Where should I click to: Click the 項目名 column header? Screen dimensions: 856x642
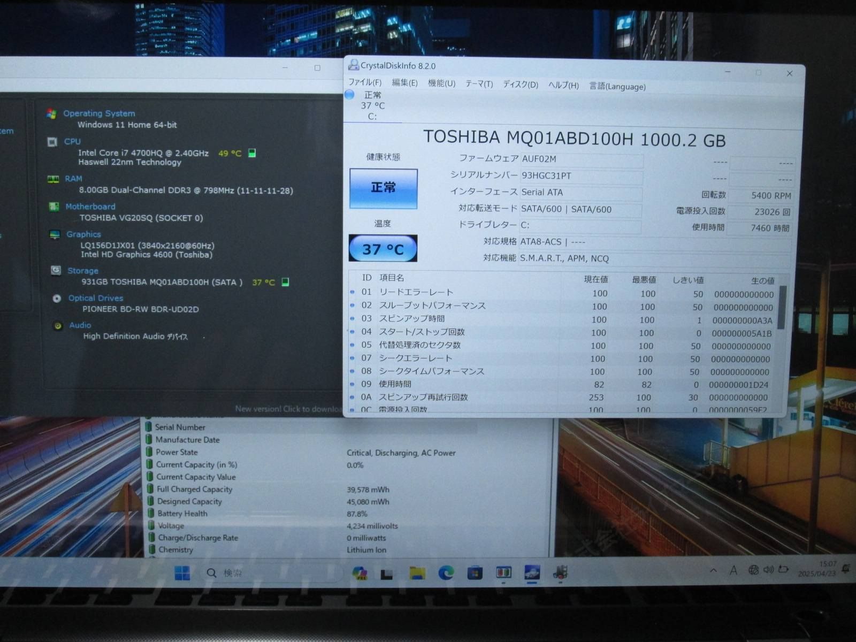[392, 278]
